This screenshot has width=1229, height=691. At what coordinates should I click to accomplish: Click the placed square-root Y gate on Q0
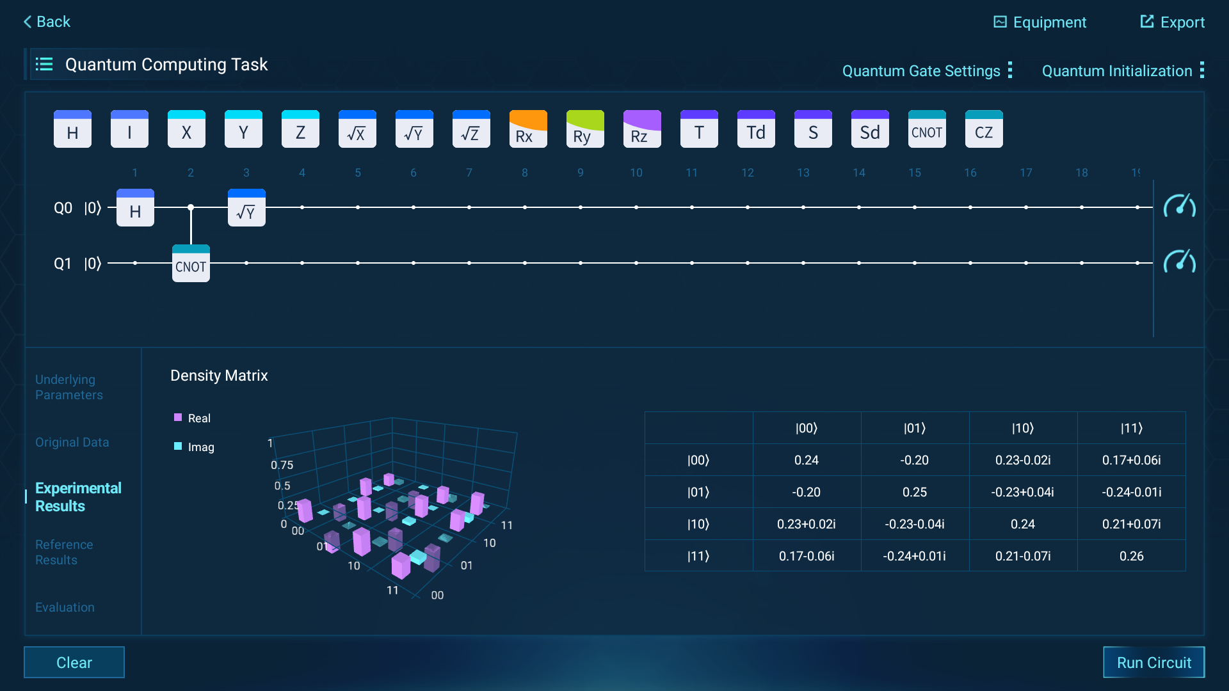click(x=246, y=209)
